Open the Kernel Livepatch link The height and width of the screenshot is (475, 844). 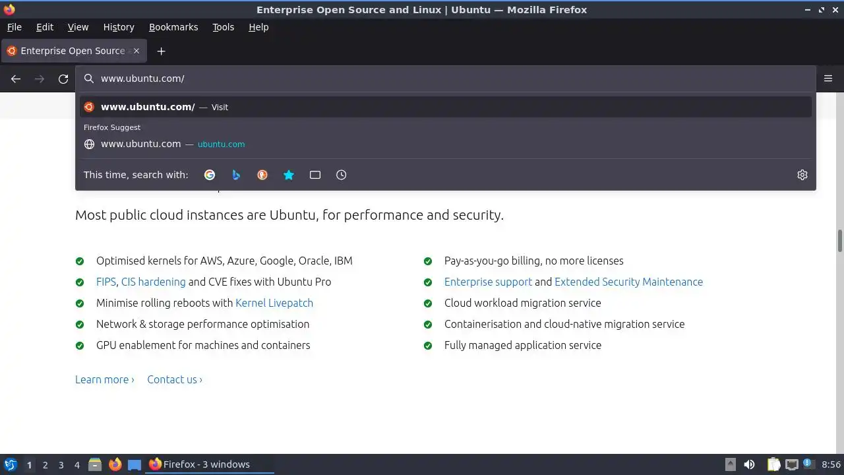click(x=274, y=303)
